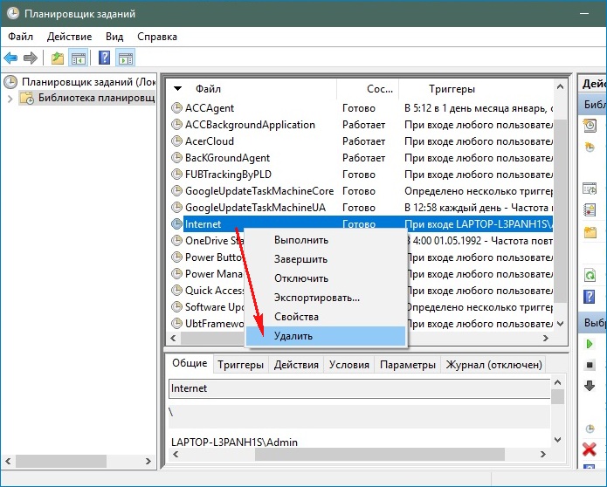Click the Task Scheduler root clock icon

click(10, 82)
